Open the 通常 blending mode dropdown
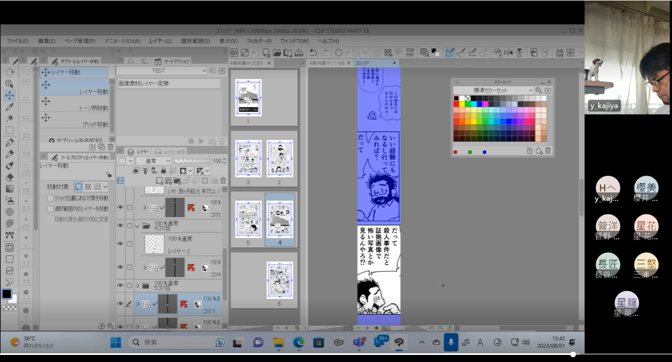This screenshot has height=362, width=672. 154,161
